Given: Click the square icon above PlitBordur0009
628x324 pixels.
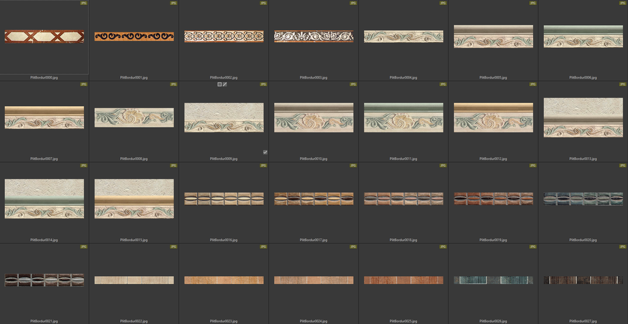Looking at the screenshot, I should pyautogui.click(x=220, y=84).
